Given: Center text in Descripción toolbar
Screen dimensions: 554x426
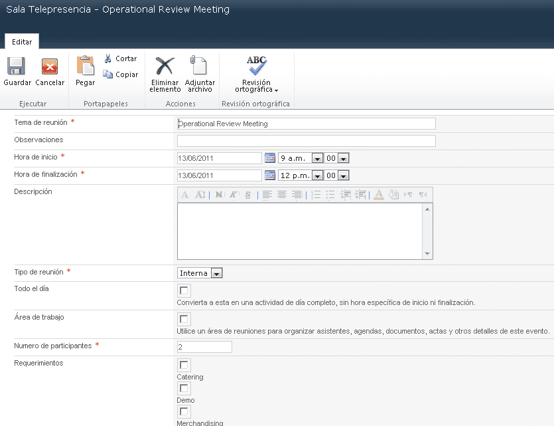Looking at the screenshot, I should pos(282,194).
